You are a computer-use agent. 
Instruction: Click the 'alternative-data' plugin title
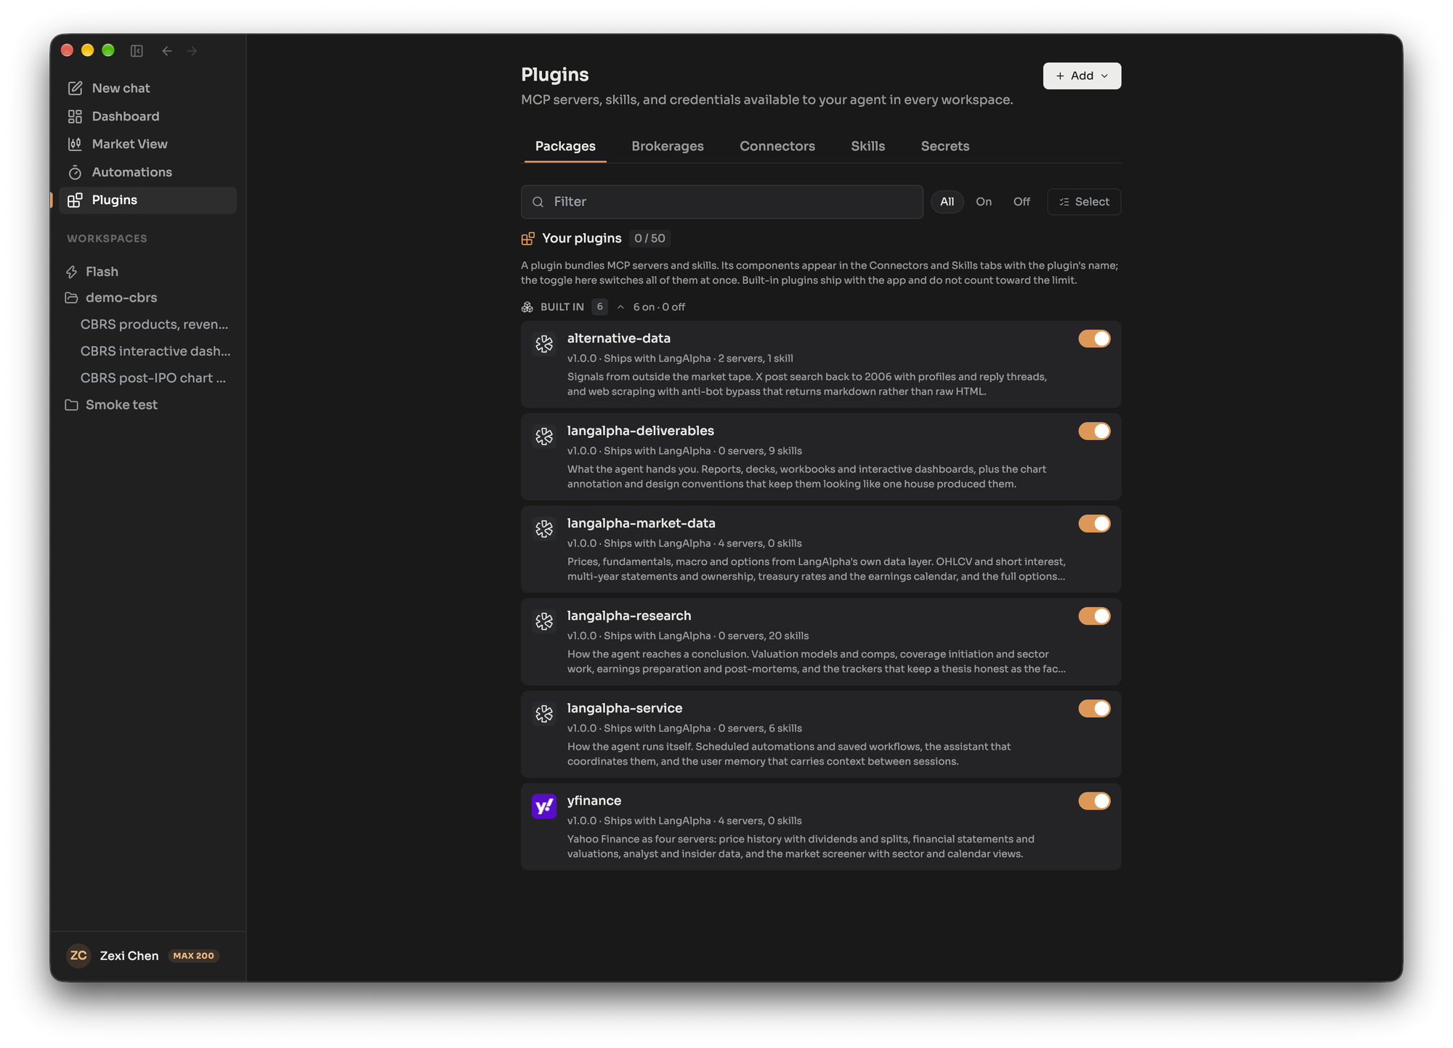(x=619, y=338)
